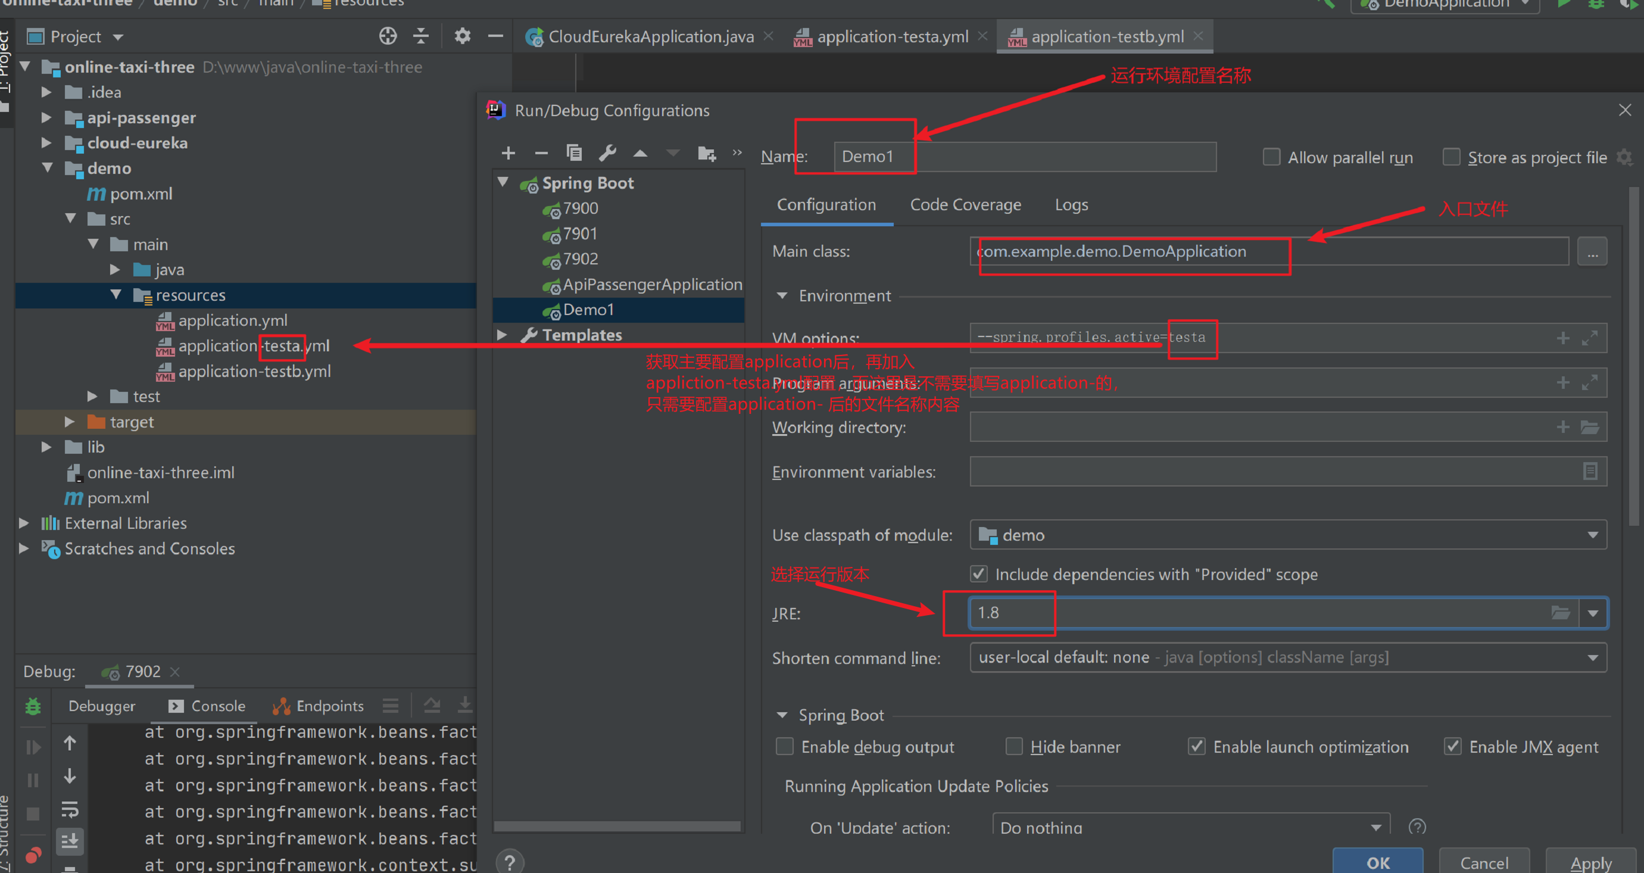Click the locate file crosshair icon in Project panel
The height and width of the screenshot is (873, 1644).
388,36
